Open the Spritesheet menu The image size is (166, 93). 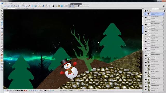pyautogui.click(x=25, y=3)
